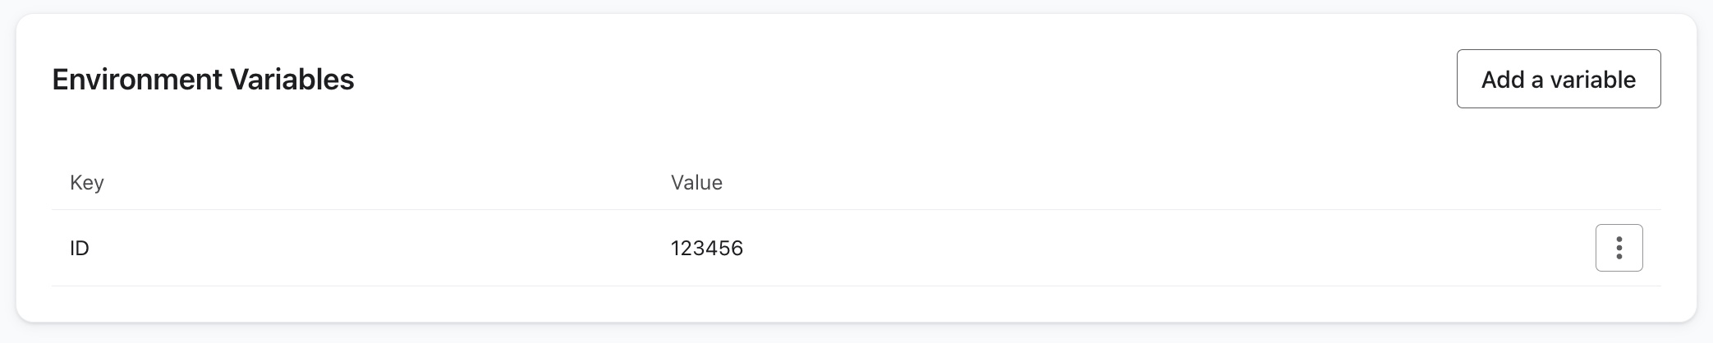This screenshot has height=343, width=1713.
Task: Add a new environment variable
Action: click(x=1558, y=79)
